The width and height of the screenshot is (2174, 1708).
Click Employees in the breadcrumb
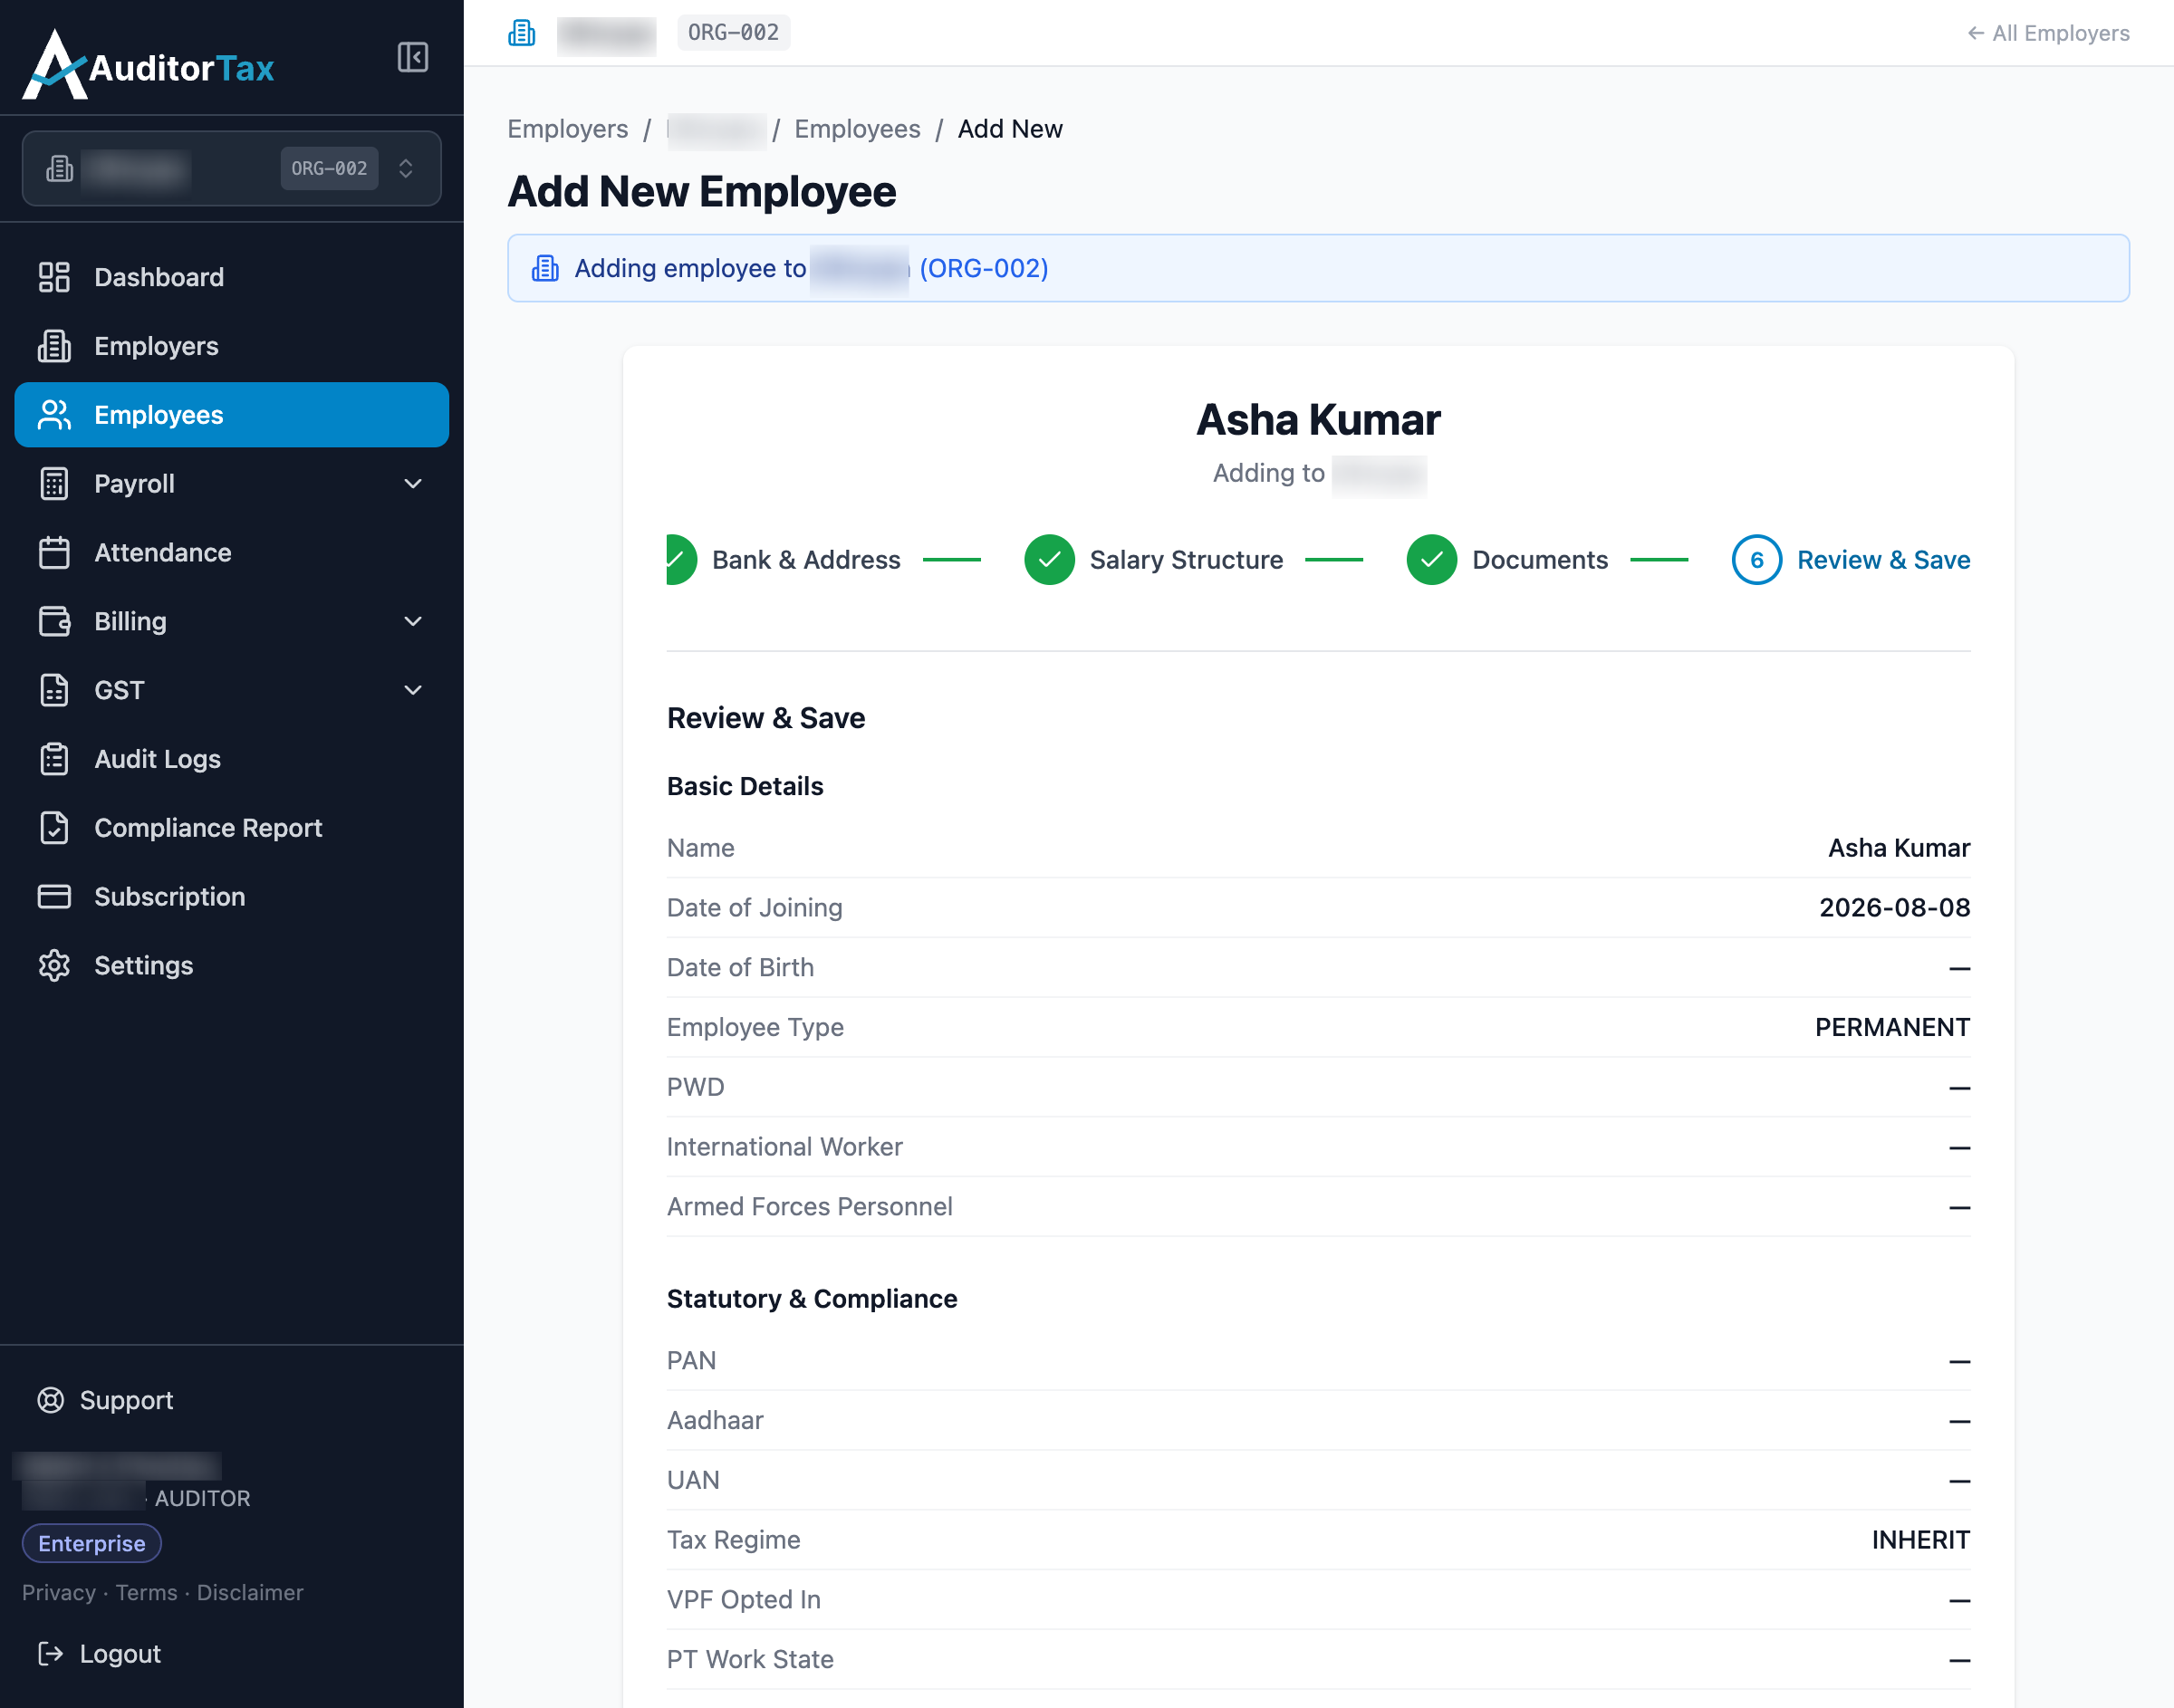click(857, 129)
